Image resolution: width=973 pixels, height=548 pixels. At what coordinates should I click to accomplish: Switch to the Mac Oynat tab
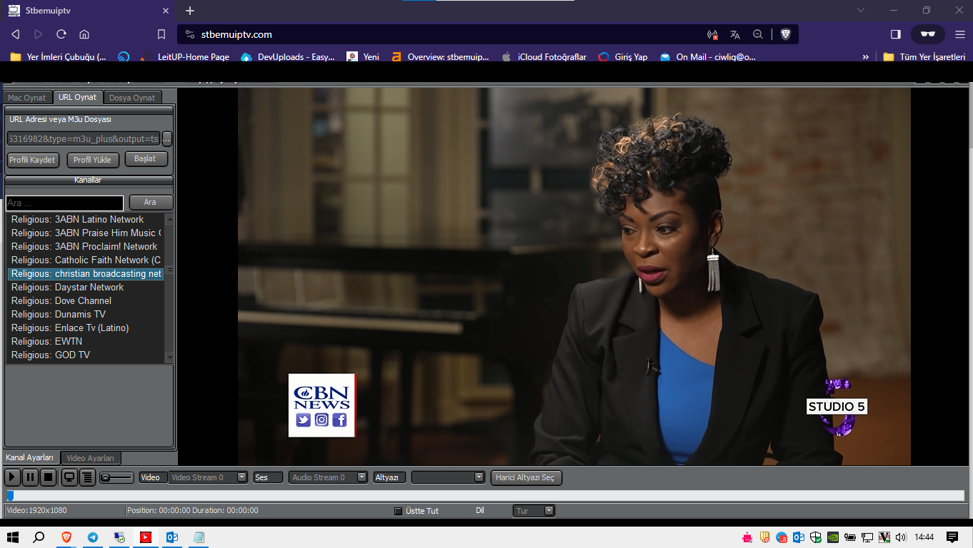[x=27, y=98]
